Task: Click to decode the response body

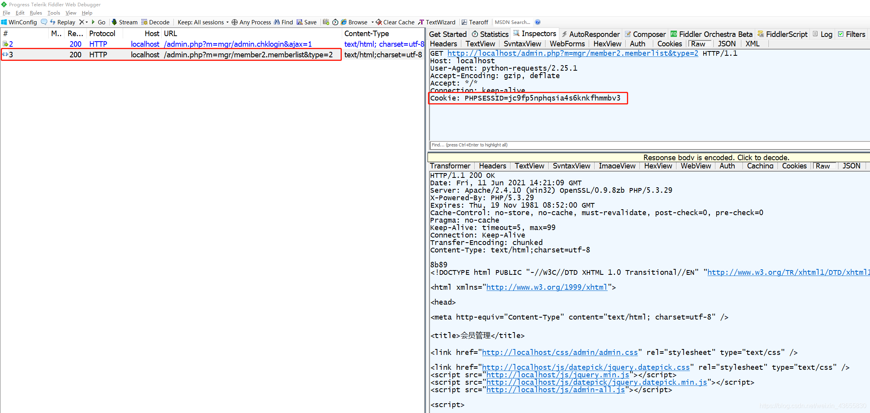Action: (716, 157)
